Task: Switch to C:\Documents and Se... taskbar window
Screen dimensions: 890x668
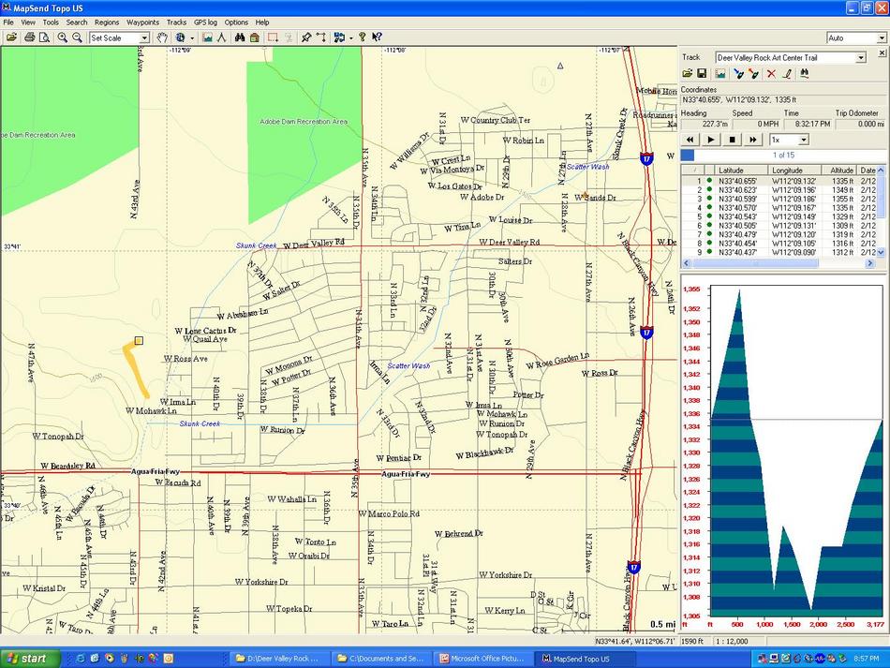Action: click(x=380, y=659)
